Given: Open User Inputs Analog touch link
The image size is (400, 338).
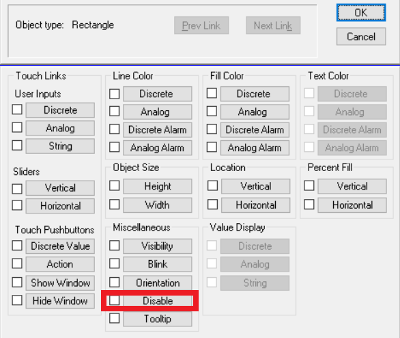Looking at the screenshot, I should [x=60, y=128].
